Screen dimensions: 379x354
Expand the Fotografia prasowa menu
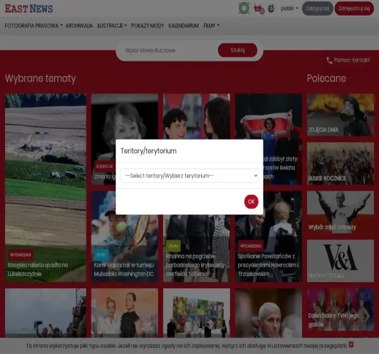[33, 26]
